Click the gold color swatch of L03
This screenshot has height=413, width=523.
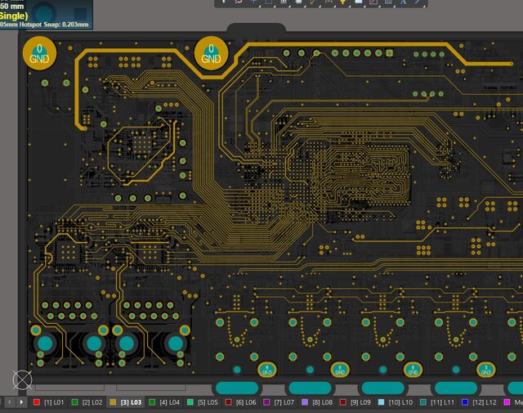(x=113, y=402)
